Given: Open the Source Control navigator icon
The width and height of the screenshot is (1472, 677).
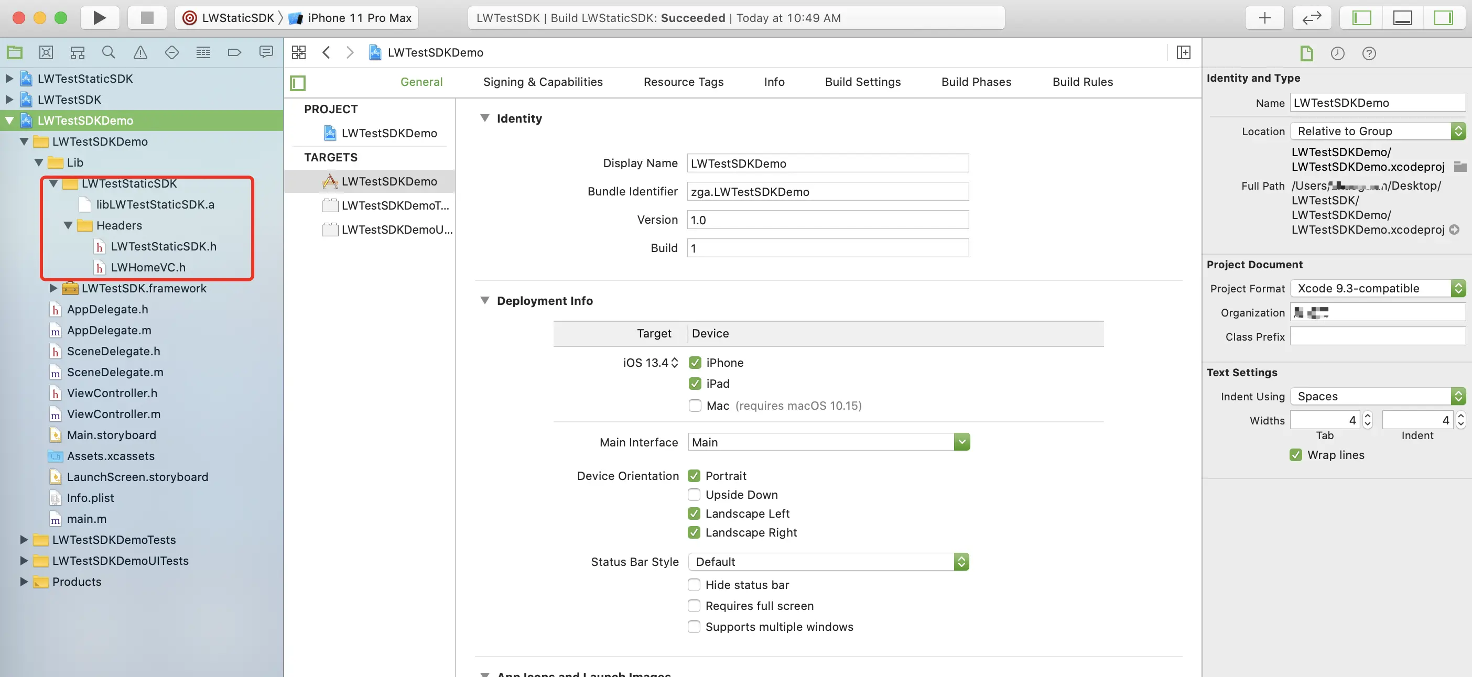Looking at the screenshot, I should (46, 52).
